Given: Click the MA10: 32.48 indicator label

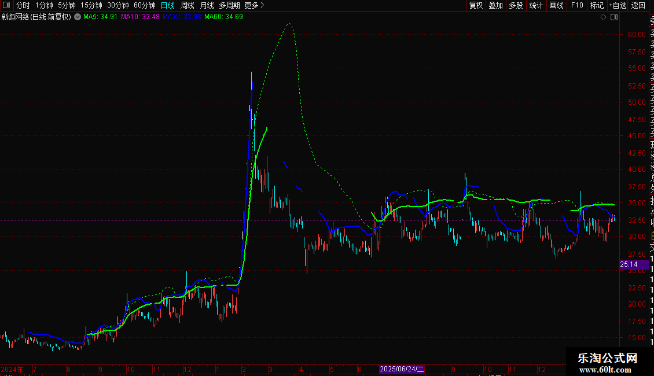Looking at the screenshot, I should [140, 17].
